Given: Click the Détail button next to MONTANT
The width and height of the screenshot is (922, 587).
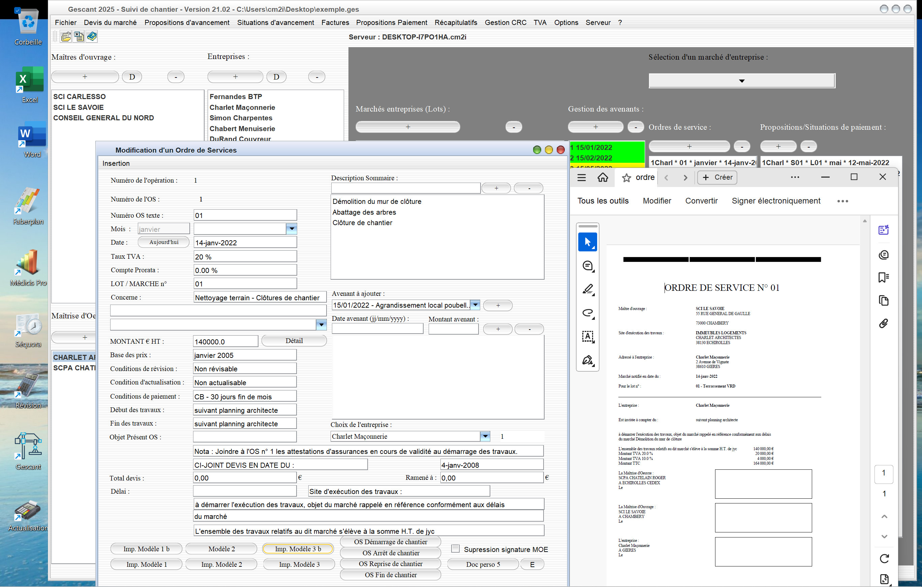Looking at the screenshot, I should (294, 341).
